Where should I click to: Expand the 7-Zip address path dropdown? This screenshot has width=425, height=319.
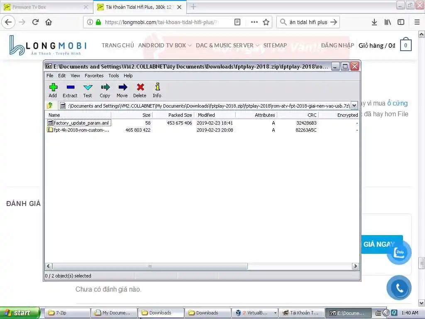(354, 106)
